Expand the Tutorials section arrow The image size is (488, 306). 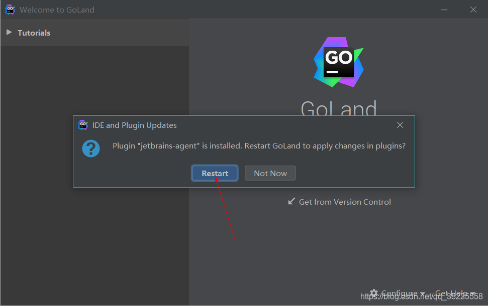pos(9,32)
